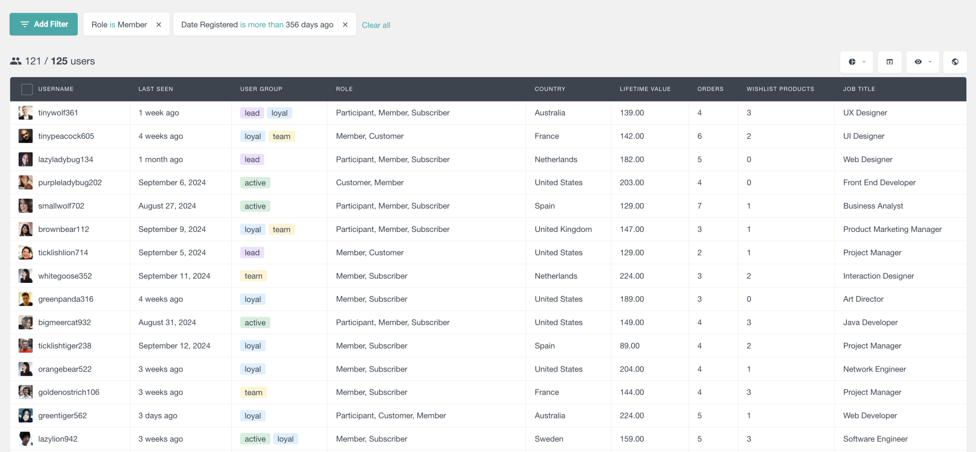Click country United Kingdom cell
Viewport: 976px width, 452px height.
click(563, 229)
